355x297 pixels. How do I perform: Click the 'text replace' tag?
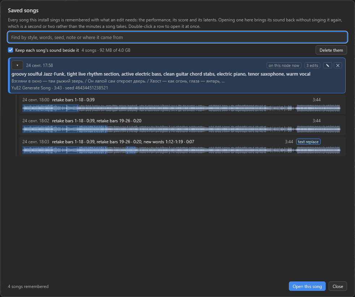coord(308,142)
